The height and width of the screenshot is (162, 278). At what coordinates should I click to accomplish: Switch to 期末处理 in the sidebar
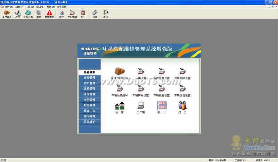tap(90, 116)
